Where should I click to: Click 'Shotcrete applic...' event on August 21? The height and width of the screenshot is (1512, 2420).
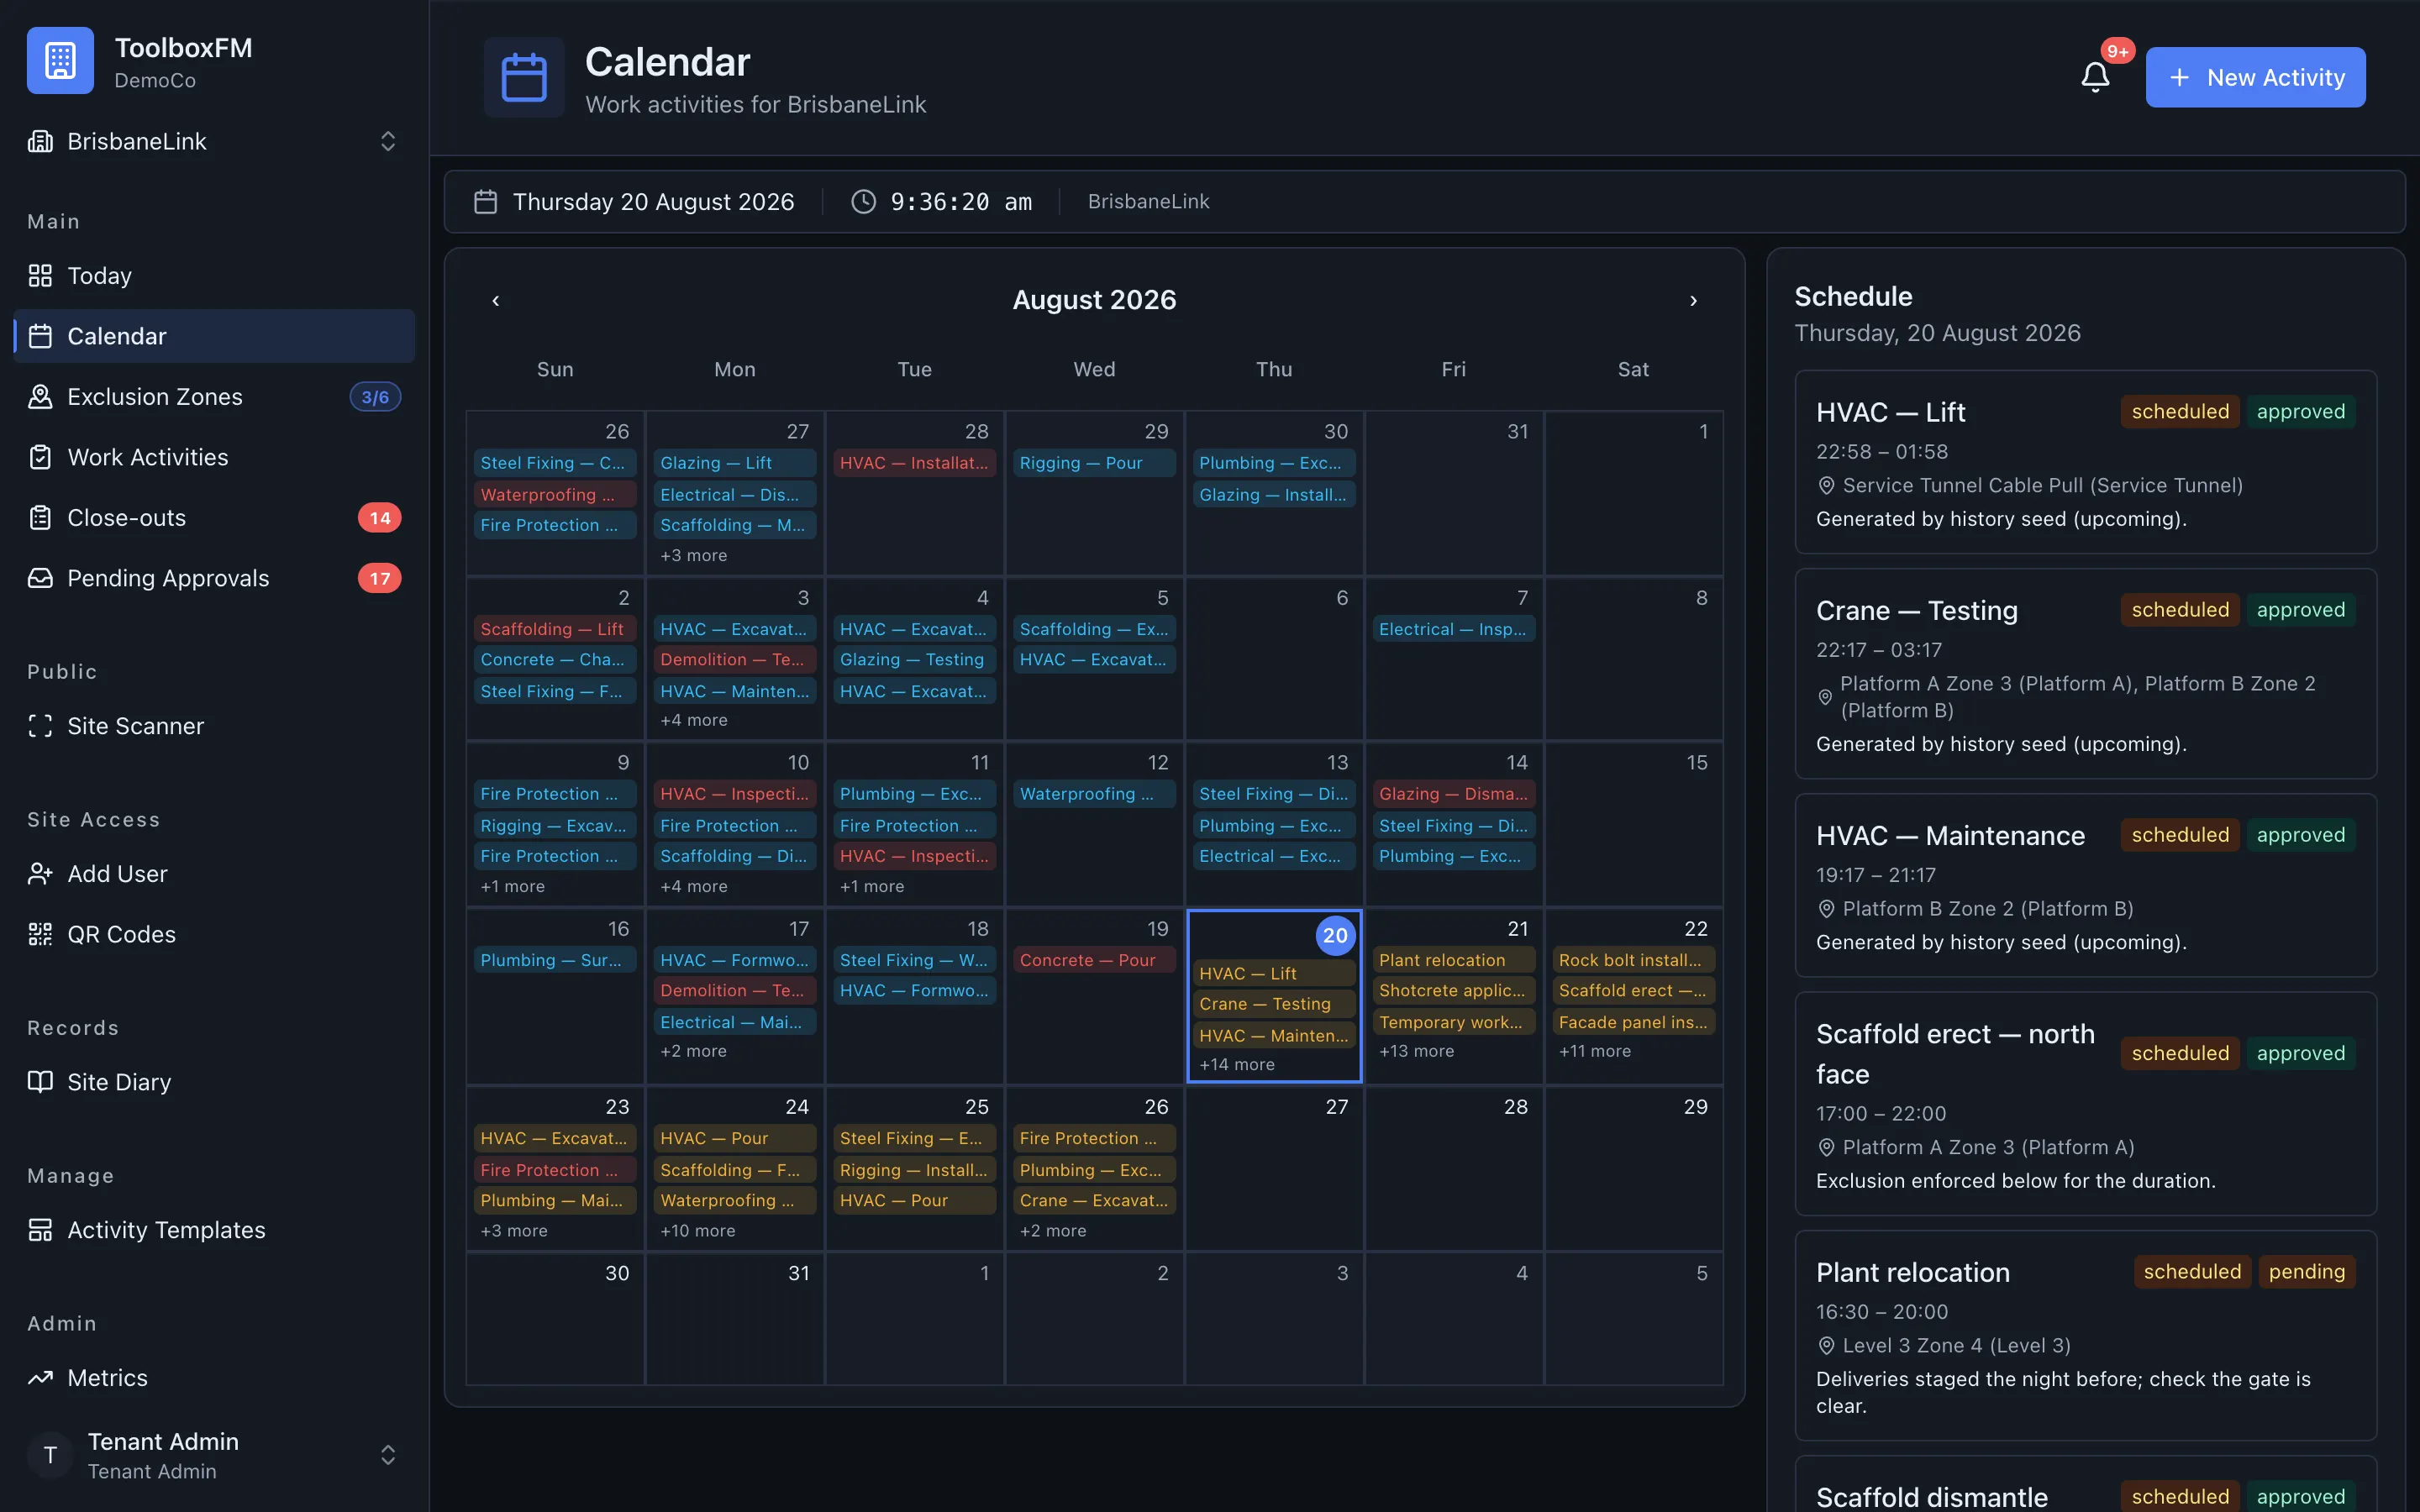[x=1453, y=991]
